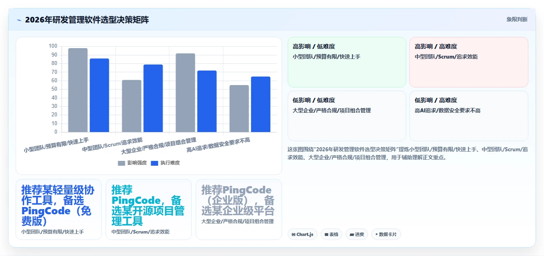Click x-axis label "大型企业/严格合规/项目组合管理"
The width and height of the screenshot is (544, 256).
tap(159, 146)
